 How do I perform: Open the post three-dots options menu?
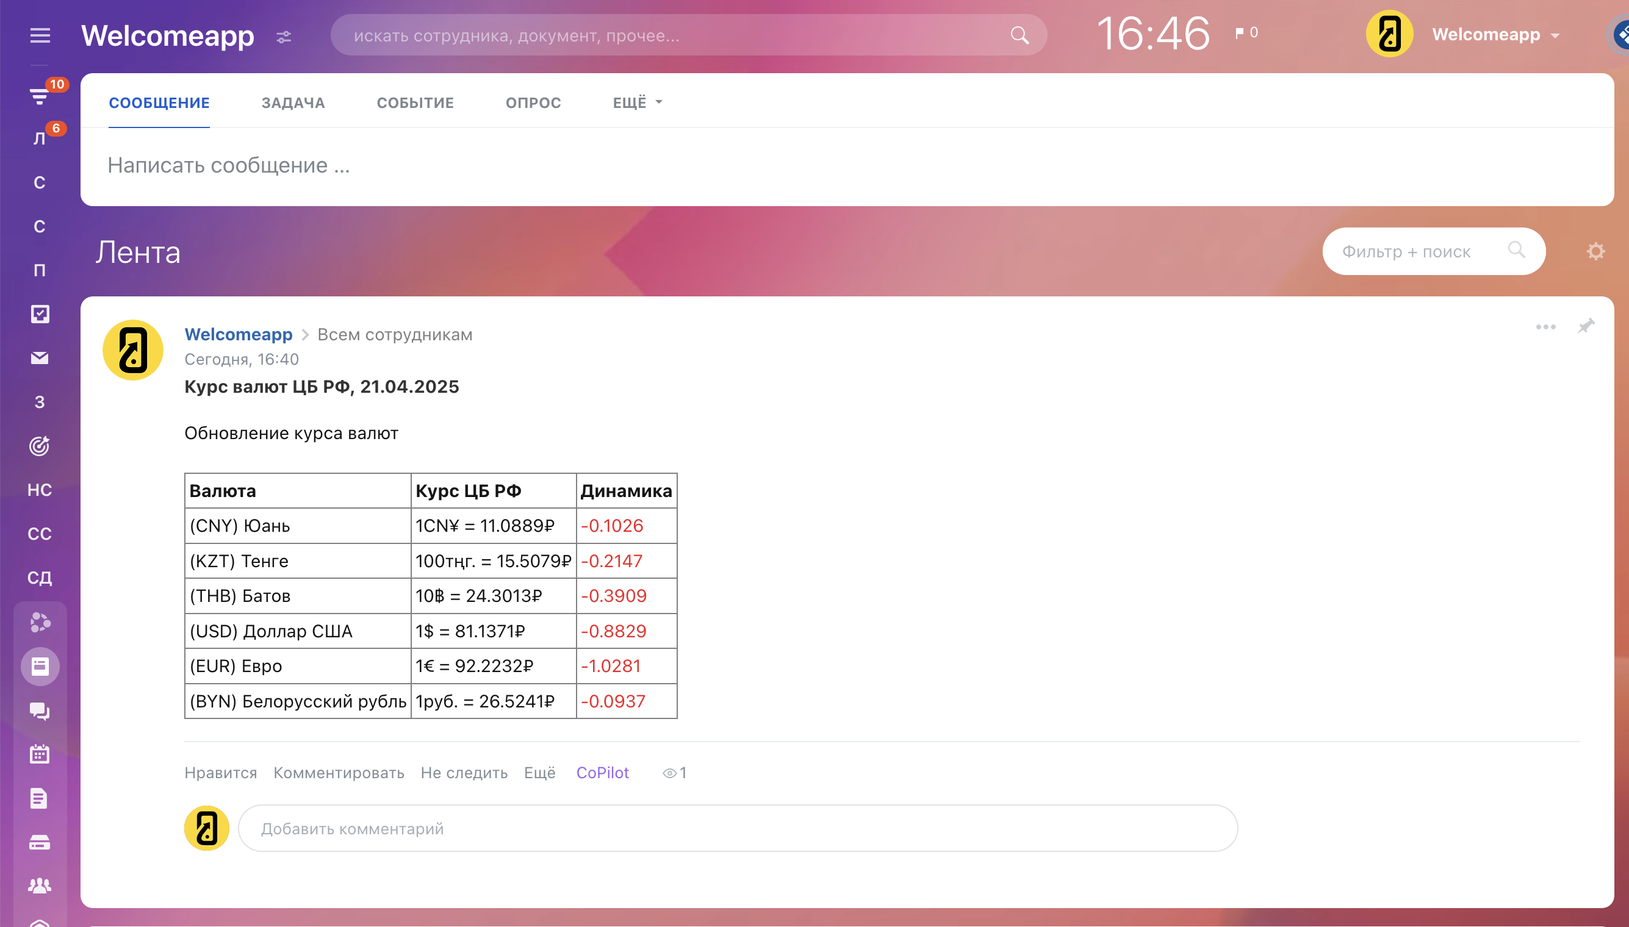[x=1545, y=327]
